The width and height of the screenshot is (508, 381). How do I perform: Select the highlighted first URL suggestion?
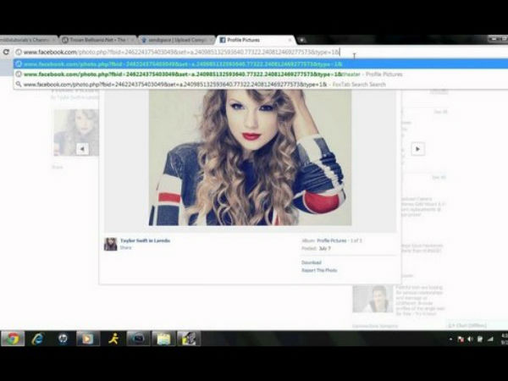(x=182, y=63)
